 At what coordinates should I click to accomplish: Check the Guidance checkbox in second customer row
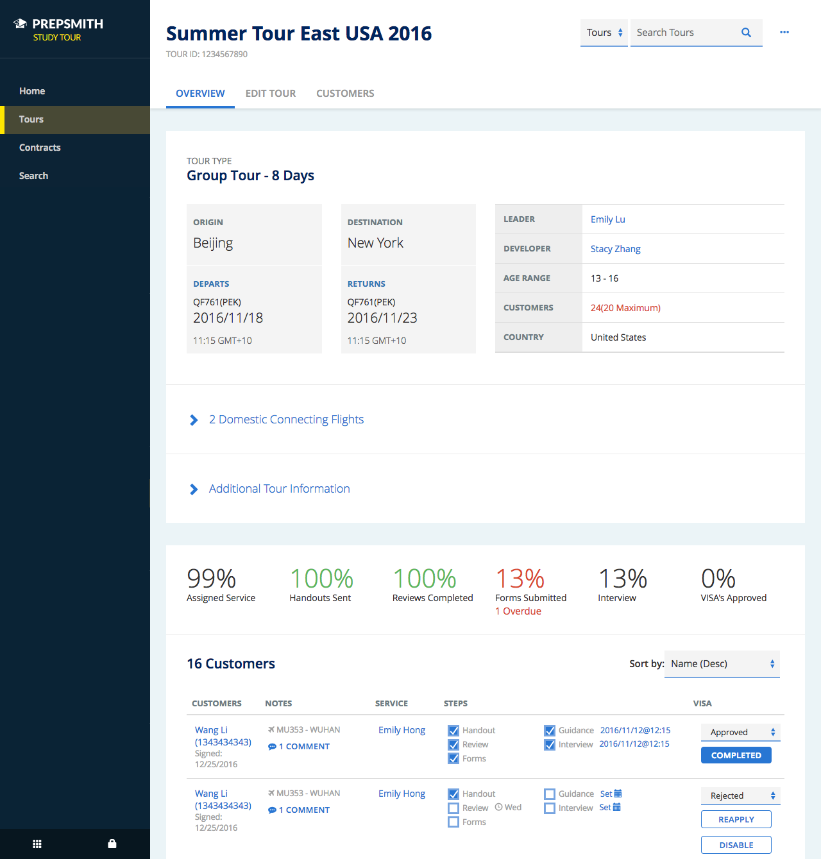tap(550, 794)
